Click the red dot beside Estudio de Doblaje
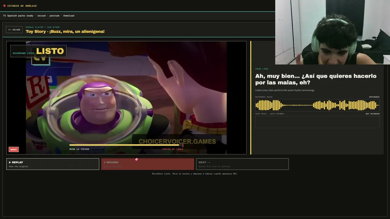390x219 pixels. 4,6
